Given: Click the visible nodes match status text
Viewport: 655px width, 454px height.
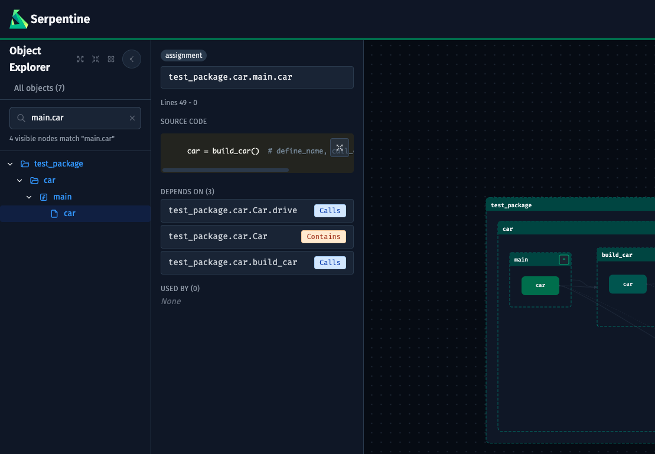Looking at the screenshot, I should pos(62,139).
